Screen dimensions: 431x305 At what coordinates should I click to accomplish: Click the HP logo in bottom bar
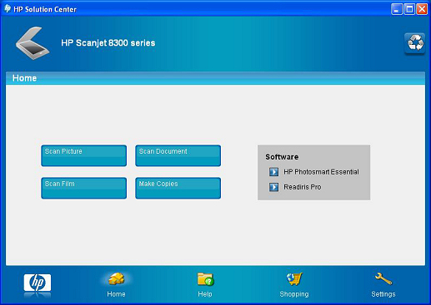tap(38, 283)
